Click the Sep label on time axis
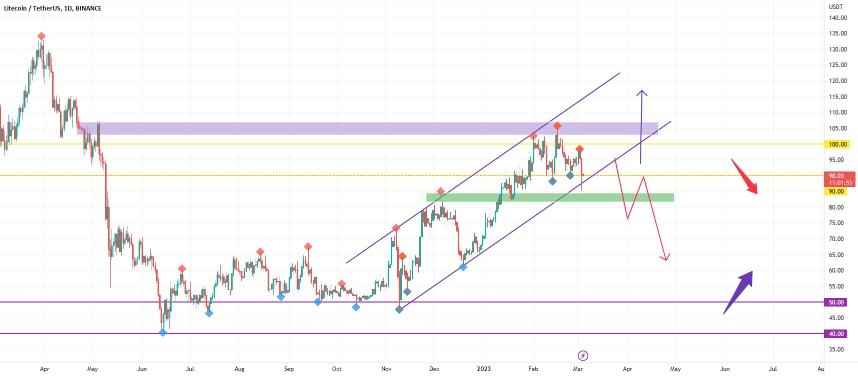This screenshot has width=858, height=376. tap(289, 369)
